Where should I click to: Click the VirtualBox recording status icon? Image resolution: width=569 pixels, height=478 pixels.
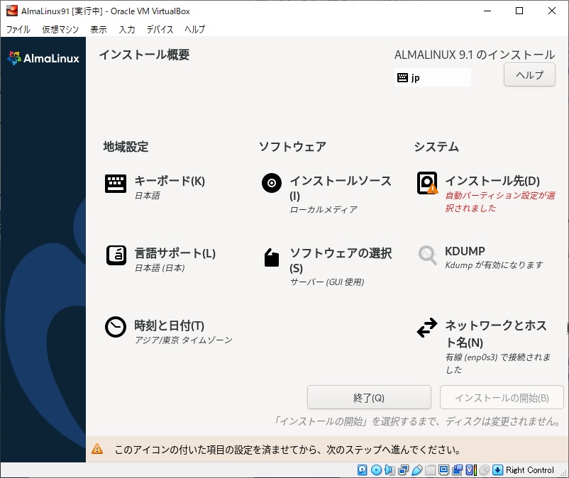click(x=457, y=470)
